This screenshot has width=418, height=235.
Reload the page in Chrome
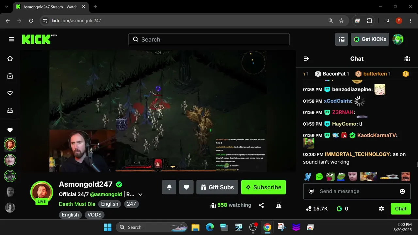coord(31,21)
